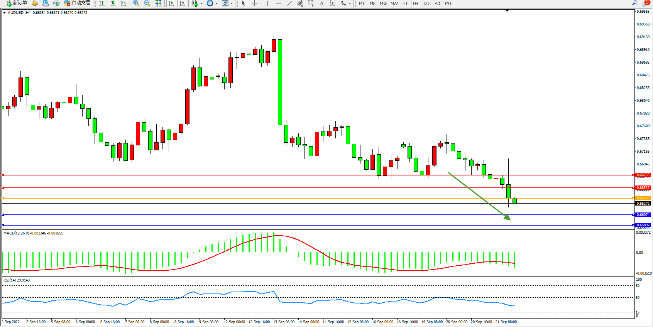The height and width of the screenshot is (327, 653).
Task: Toggle Chart Auto Scroll button
Action: tap(171, 3)
